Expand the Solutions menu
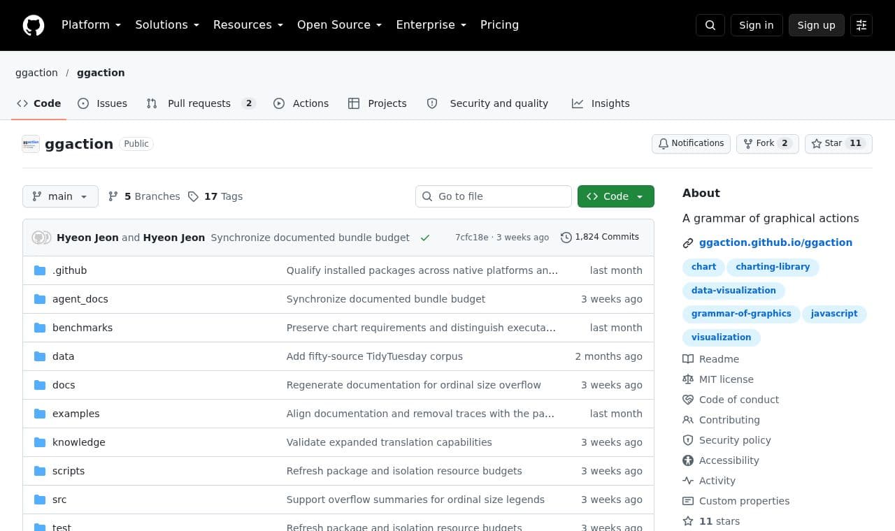The image size is (895, 531). [167, 25]
